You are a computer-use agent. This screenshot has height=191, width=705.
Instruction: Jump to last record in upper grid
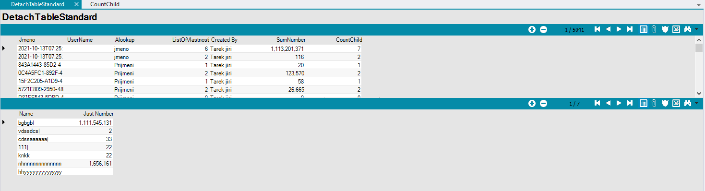(630, 29)
